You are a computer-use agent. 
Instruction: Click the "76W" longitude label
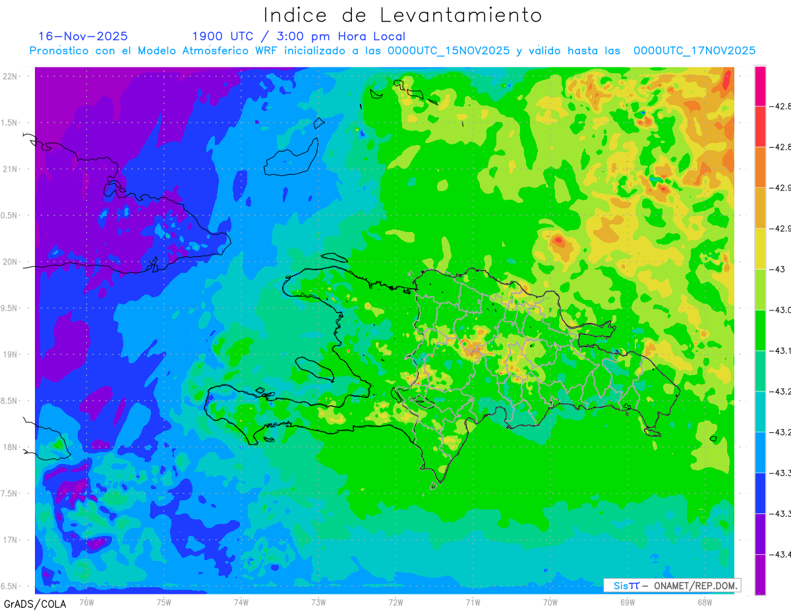coord(86,602)
